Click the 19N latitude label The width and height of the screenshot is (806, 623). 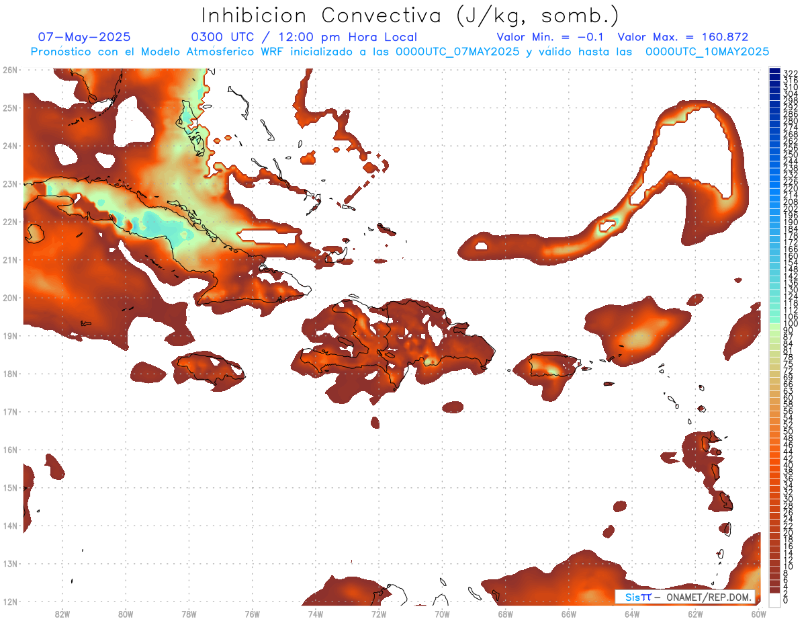click(10, 335)
